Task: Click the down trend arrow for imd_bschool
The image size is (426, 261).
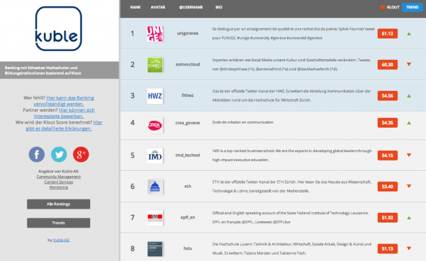Action: [409, 155]
